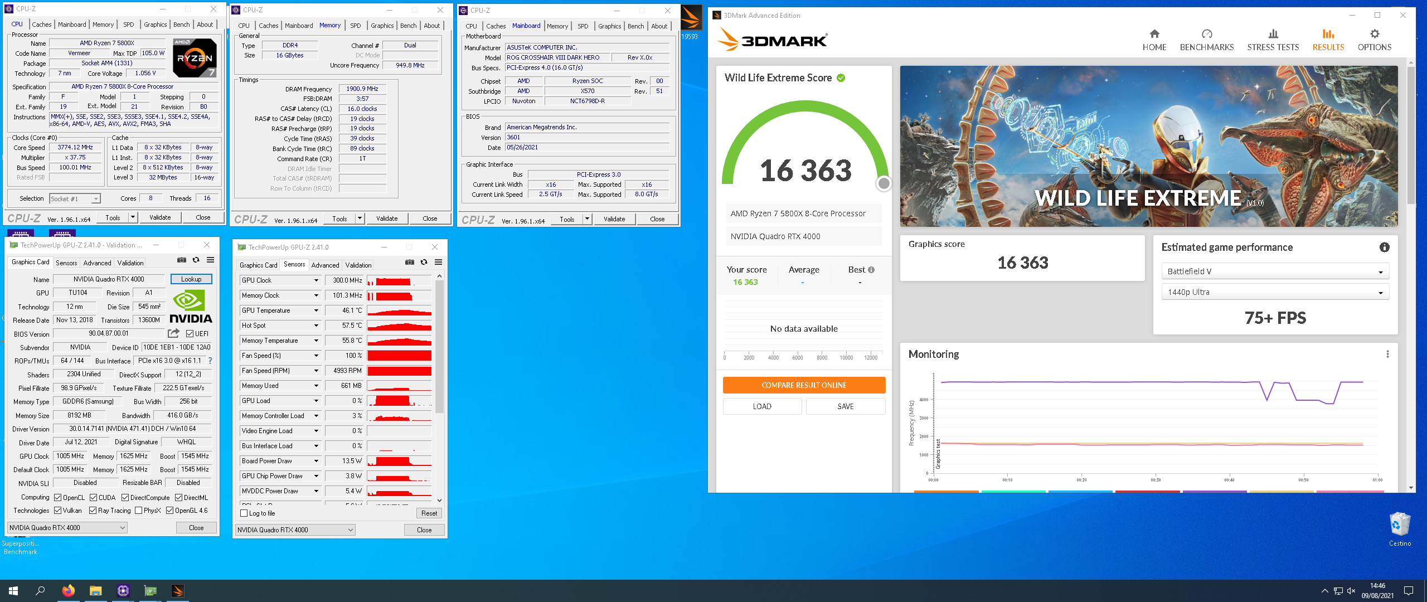Open 3DMark STRESS TESTS section
The width and height of the screenshot is (1427, 602).
1273,40
